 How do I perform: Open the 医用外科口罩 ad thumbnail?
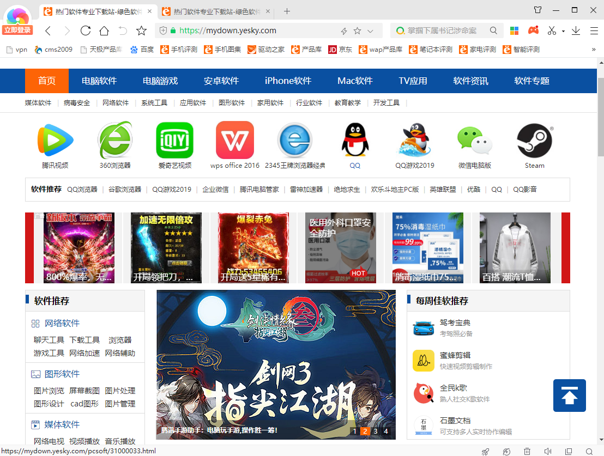click(341, 248)
